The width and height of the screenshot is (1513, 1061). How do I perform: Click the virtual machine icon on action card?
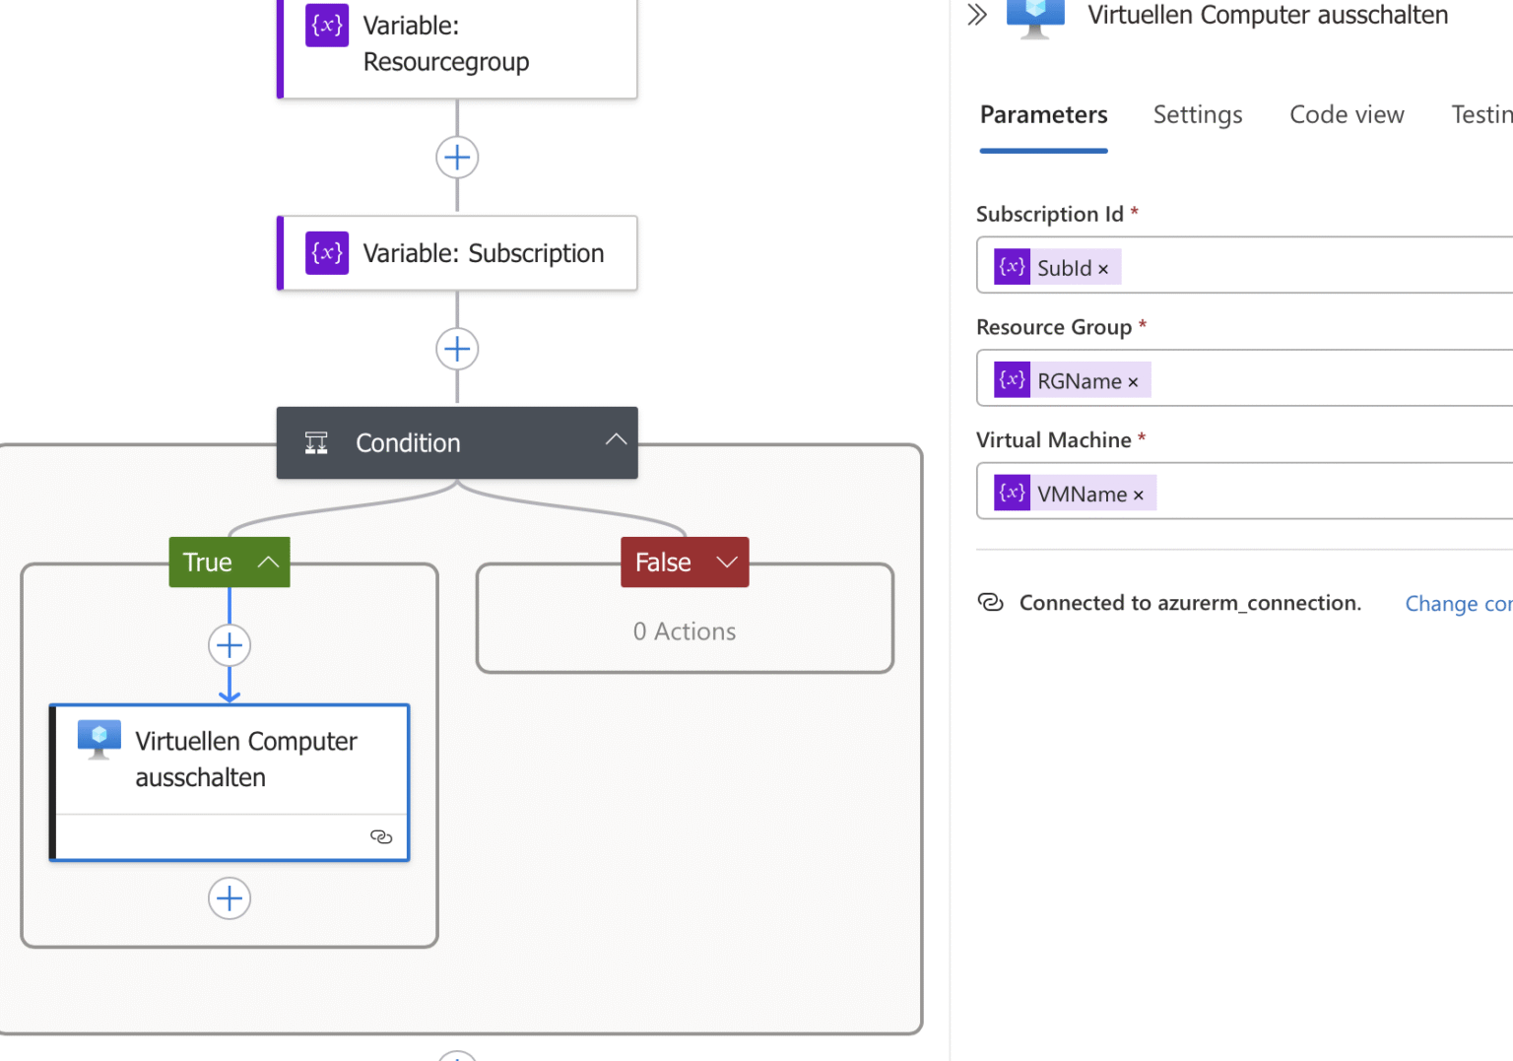click(x=99, y=739)
